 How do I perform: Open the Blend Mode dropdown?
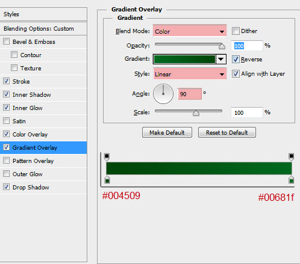[190, 31]
